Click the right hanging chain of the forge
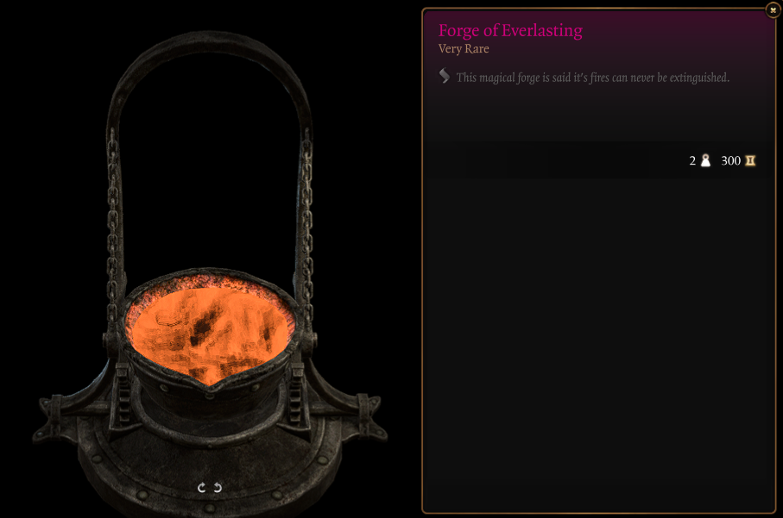 click(x=306, y=224)
